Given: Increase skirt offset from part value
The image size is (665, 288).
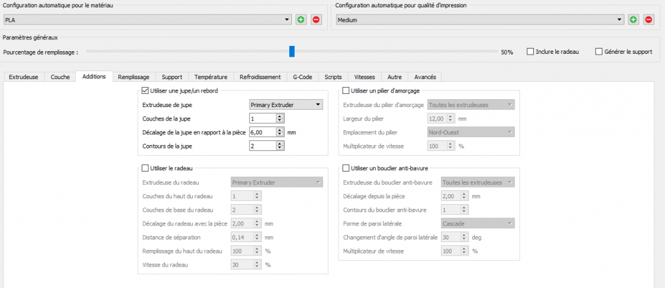Looking at the screenshot, I should coord(280,130).
